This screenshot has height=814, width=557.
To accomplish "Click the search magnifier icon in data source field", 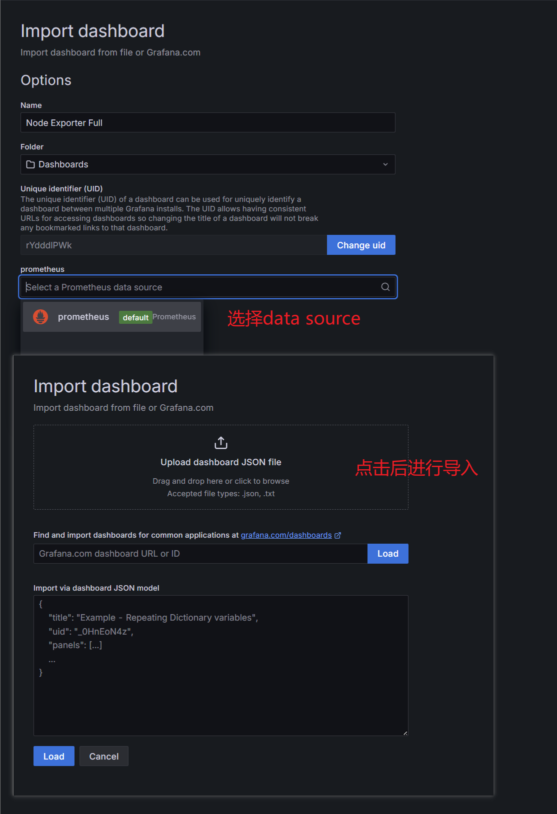I will pyautogui.click(x=385, y=287).
